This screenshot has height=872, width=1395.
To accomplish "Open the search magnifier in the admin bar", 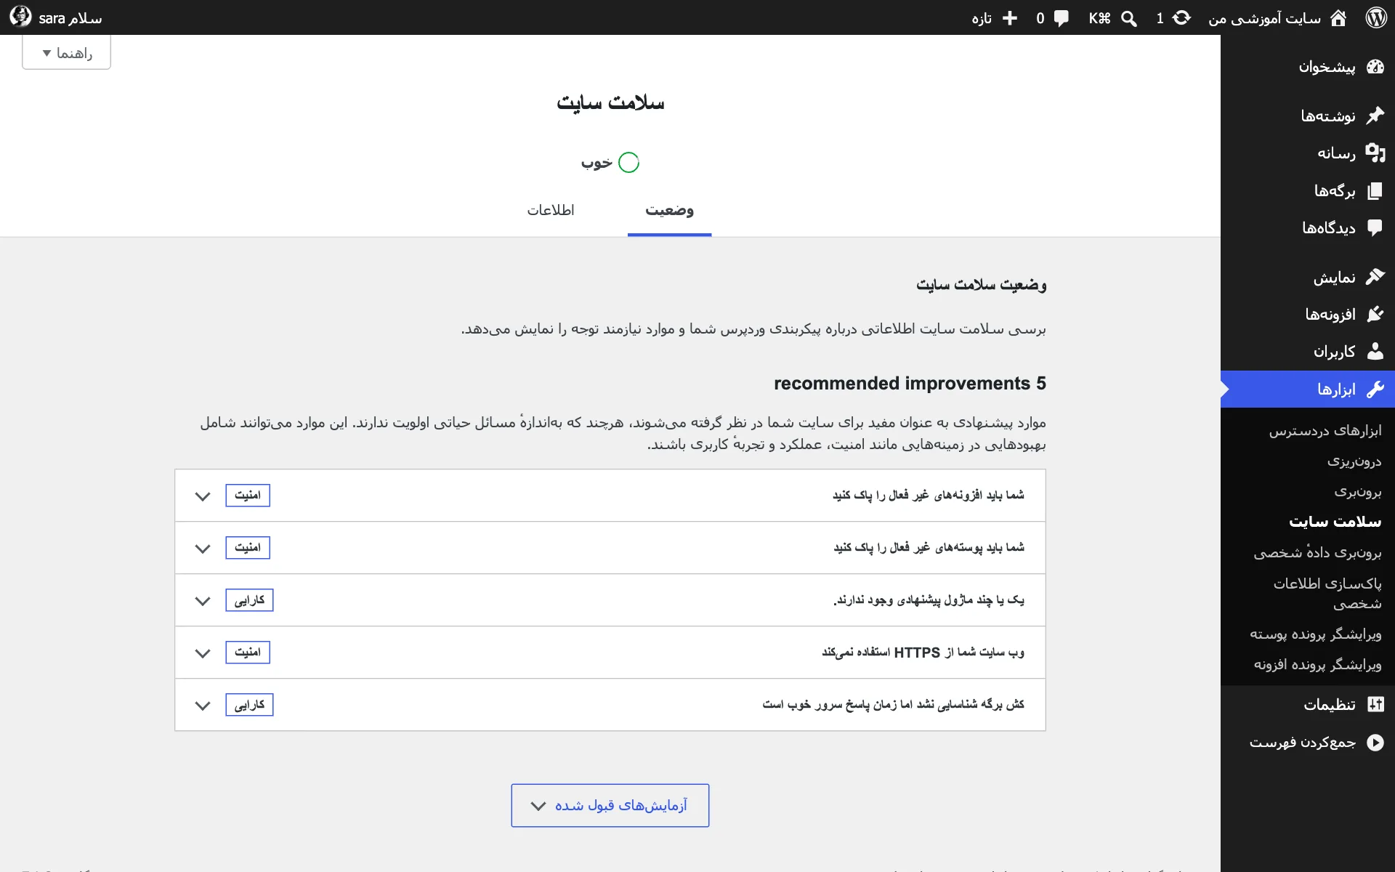I will point(1129,18).
